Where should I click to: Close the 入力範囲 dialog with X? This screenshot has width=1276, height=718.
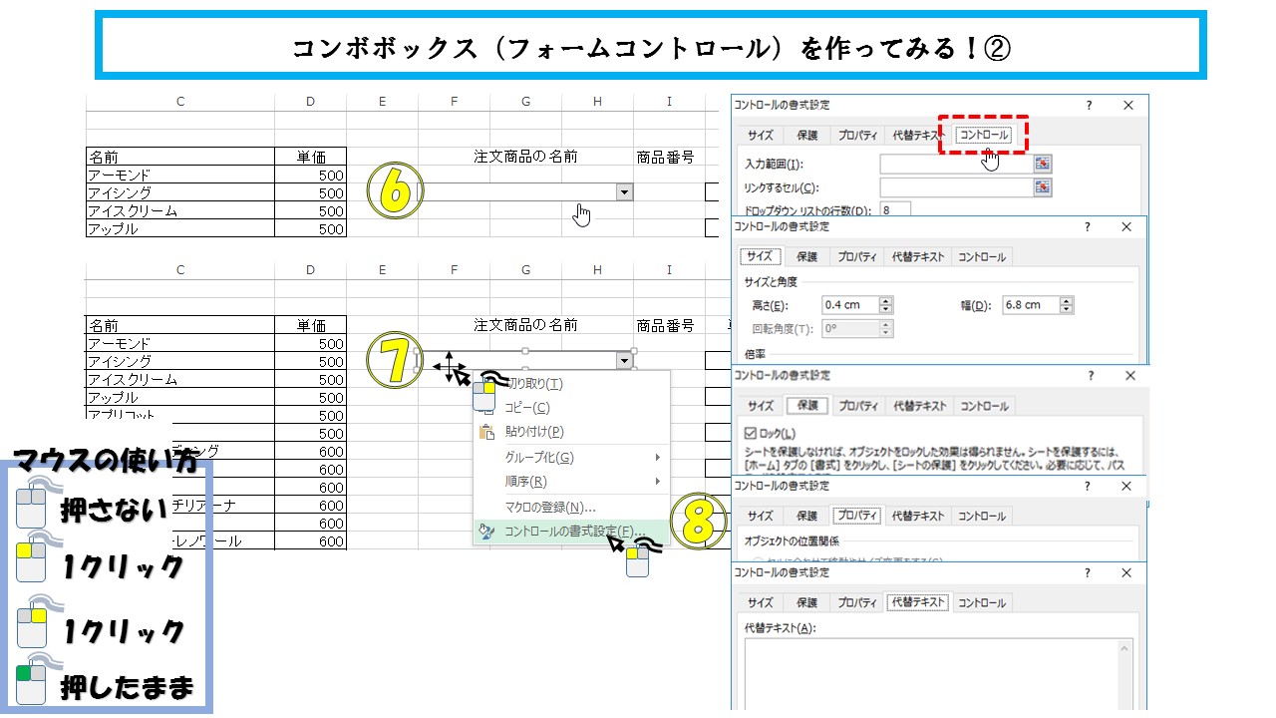tap(1128, 105)
